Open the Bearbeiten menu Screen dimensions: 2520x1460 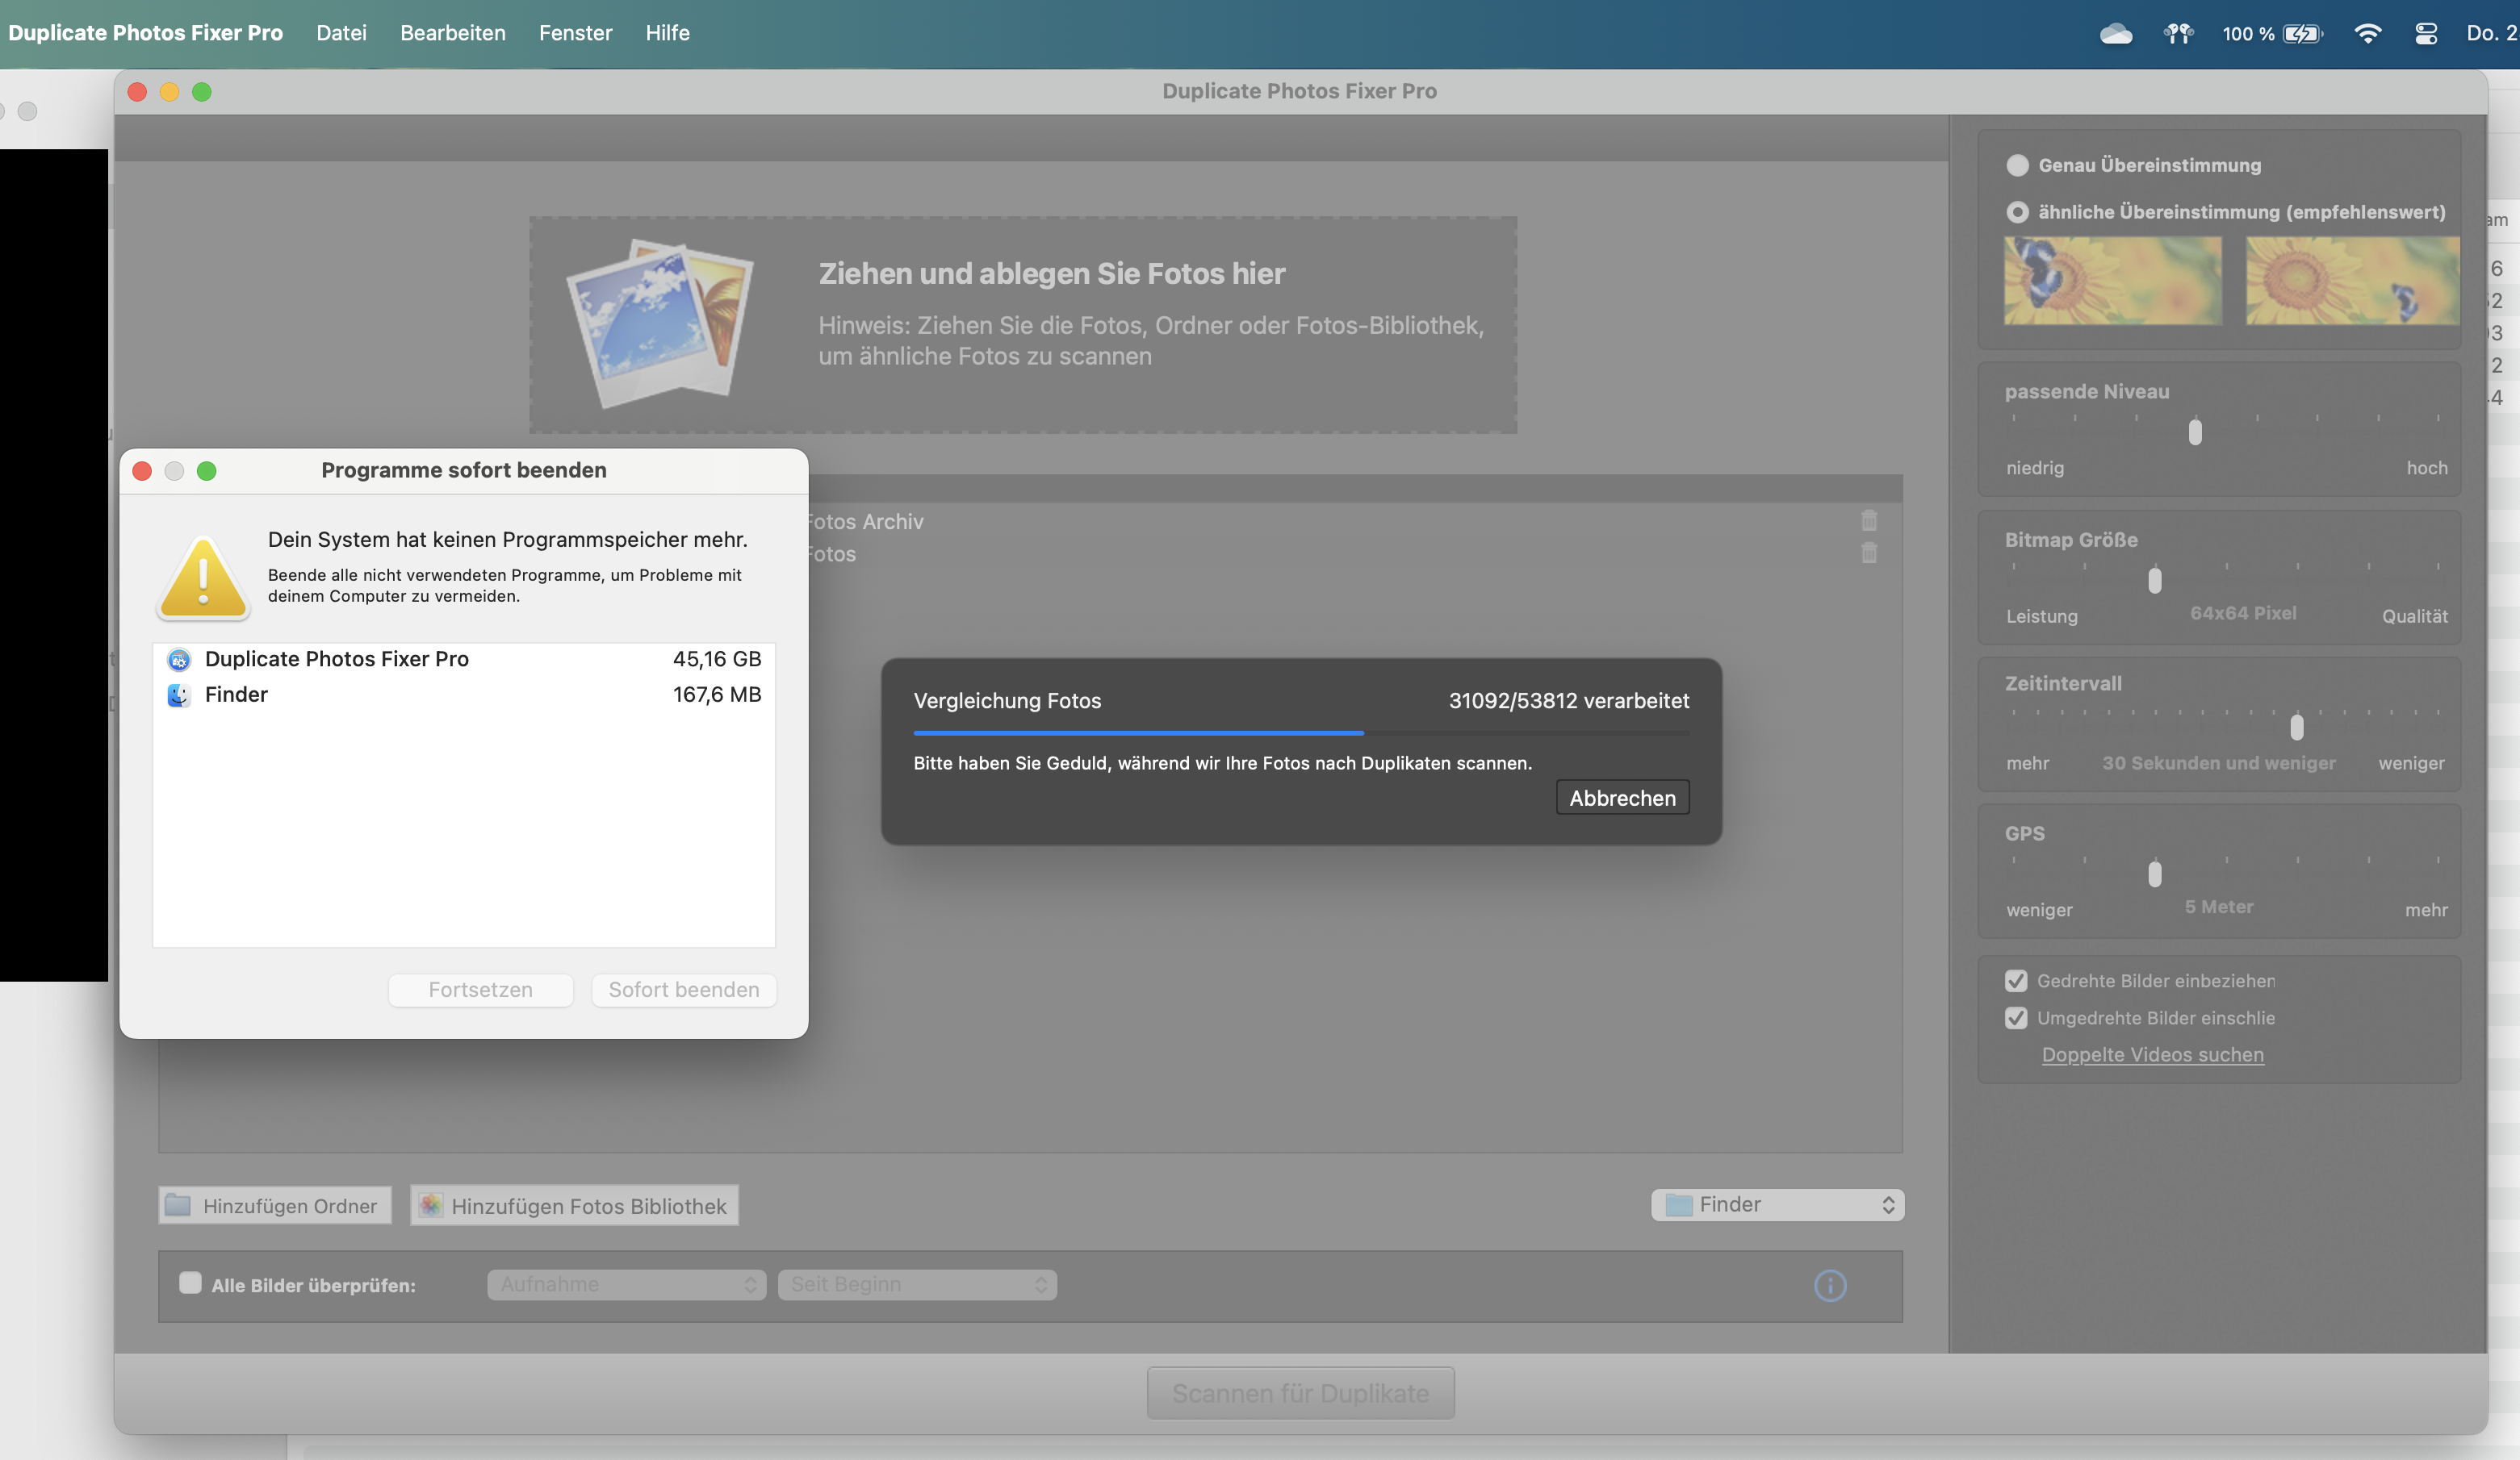tap(452, 33)
